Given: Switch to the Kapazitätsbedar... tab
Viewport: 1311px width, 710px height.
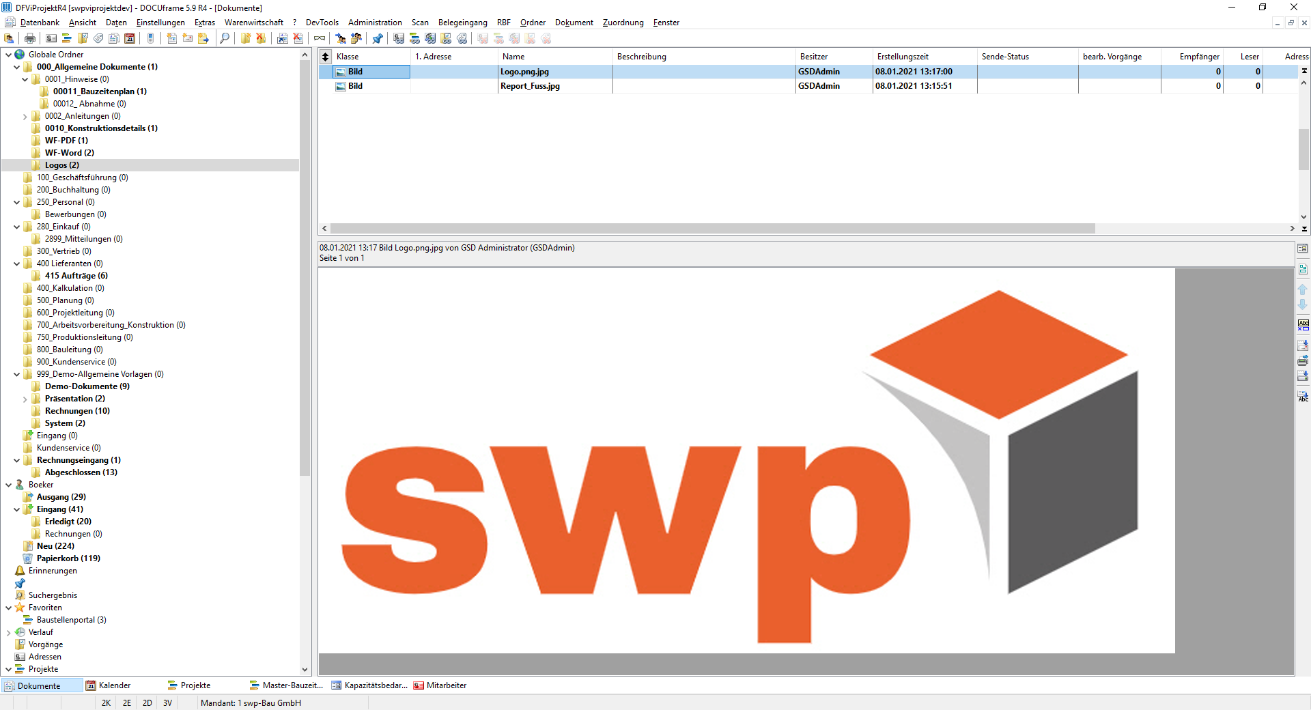Looking at the screenshot, I should point(370,685).
